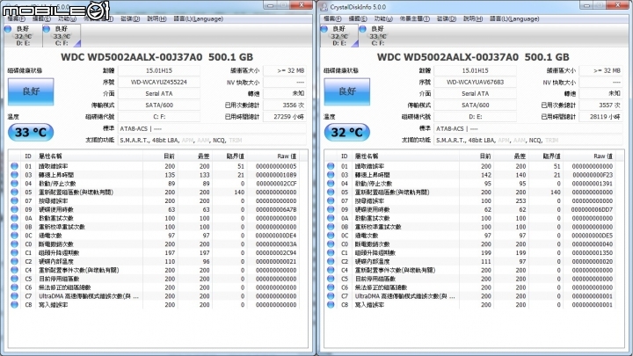This screenshot has width=633, height=356.
Task: Click ATA8-ACS standard field in right window
Action: 528,128
